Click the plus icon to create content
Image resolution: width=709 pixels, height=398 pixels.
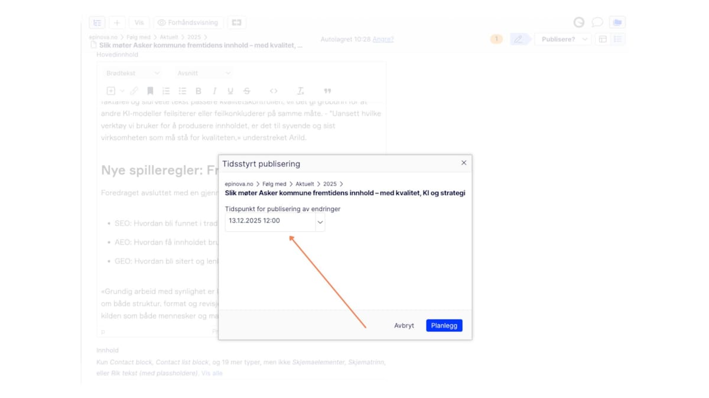[x=117, y=22]
